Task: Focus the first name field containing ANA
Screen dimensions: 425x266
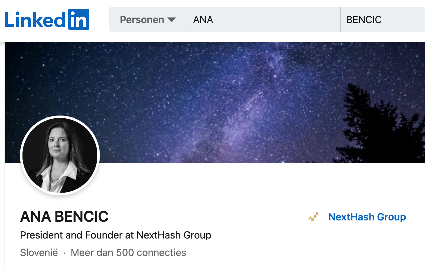Action: pyautogui.click(x=263, y=20)
